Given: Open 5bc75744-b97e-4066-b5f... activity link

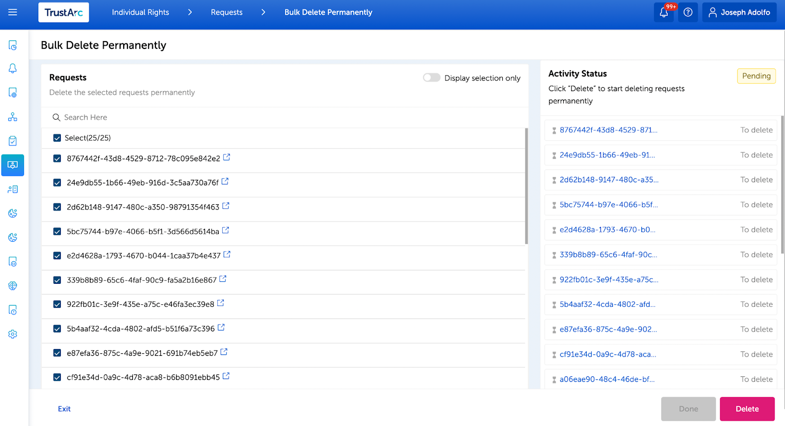Looking at the screenshot, I should click(x=609, y=205).
